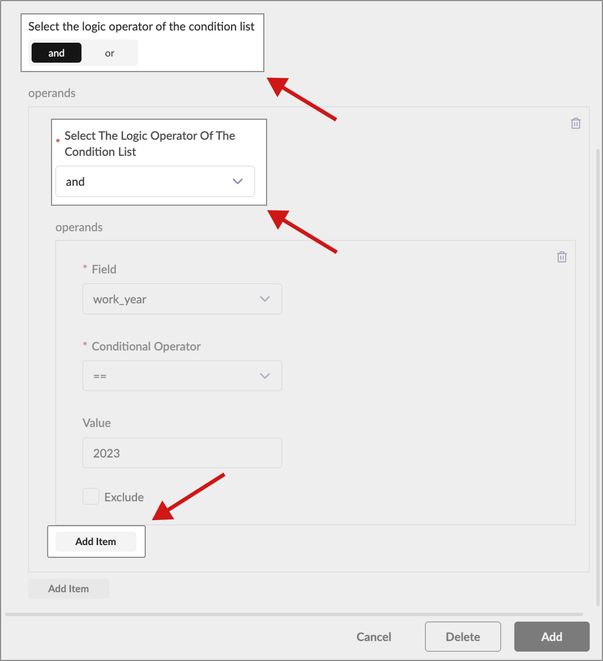Click the Value input containing 2023
The width and height of the screenshot is (603, 661).
[x=182, y=453]
